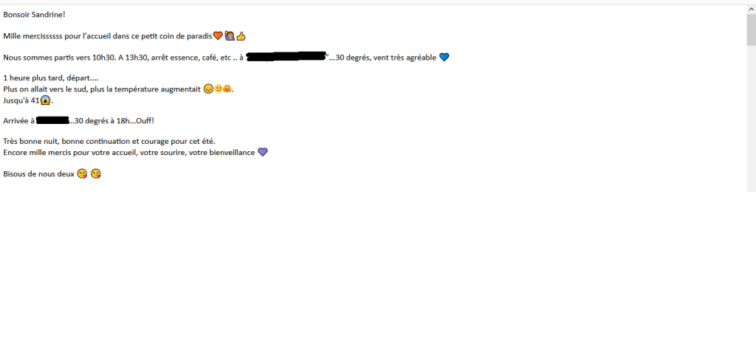Click the text "Très bonne nuit"
This screenshot has height=338, width=756.
pyautogui.click(x=29, y=141)
